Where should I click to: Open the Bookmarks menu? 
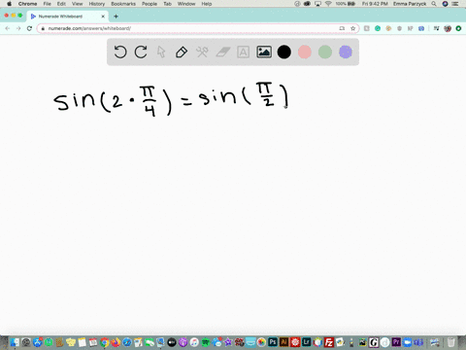(x=123, y=4)
